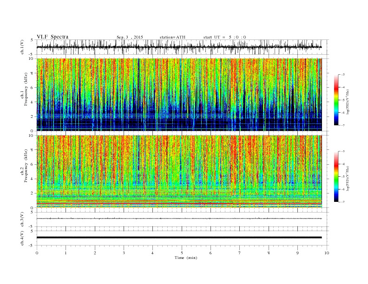The height and width of the screenshot is (284, 368).
Task: Click the ch.1 color bar "log(PSD)(V²/Hz)" label
Action: point(348,102)
